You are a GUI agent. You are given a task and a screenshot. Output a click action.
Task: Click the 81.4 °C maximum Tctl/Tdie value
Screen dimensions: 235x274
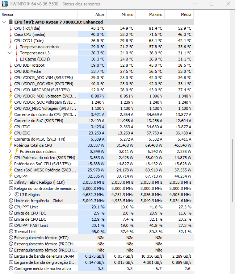point(156,28)
